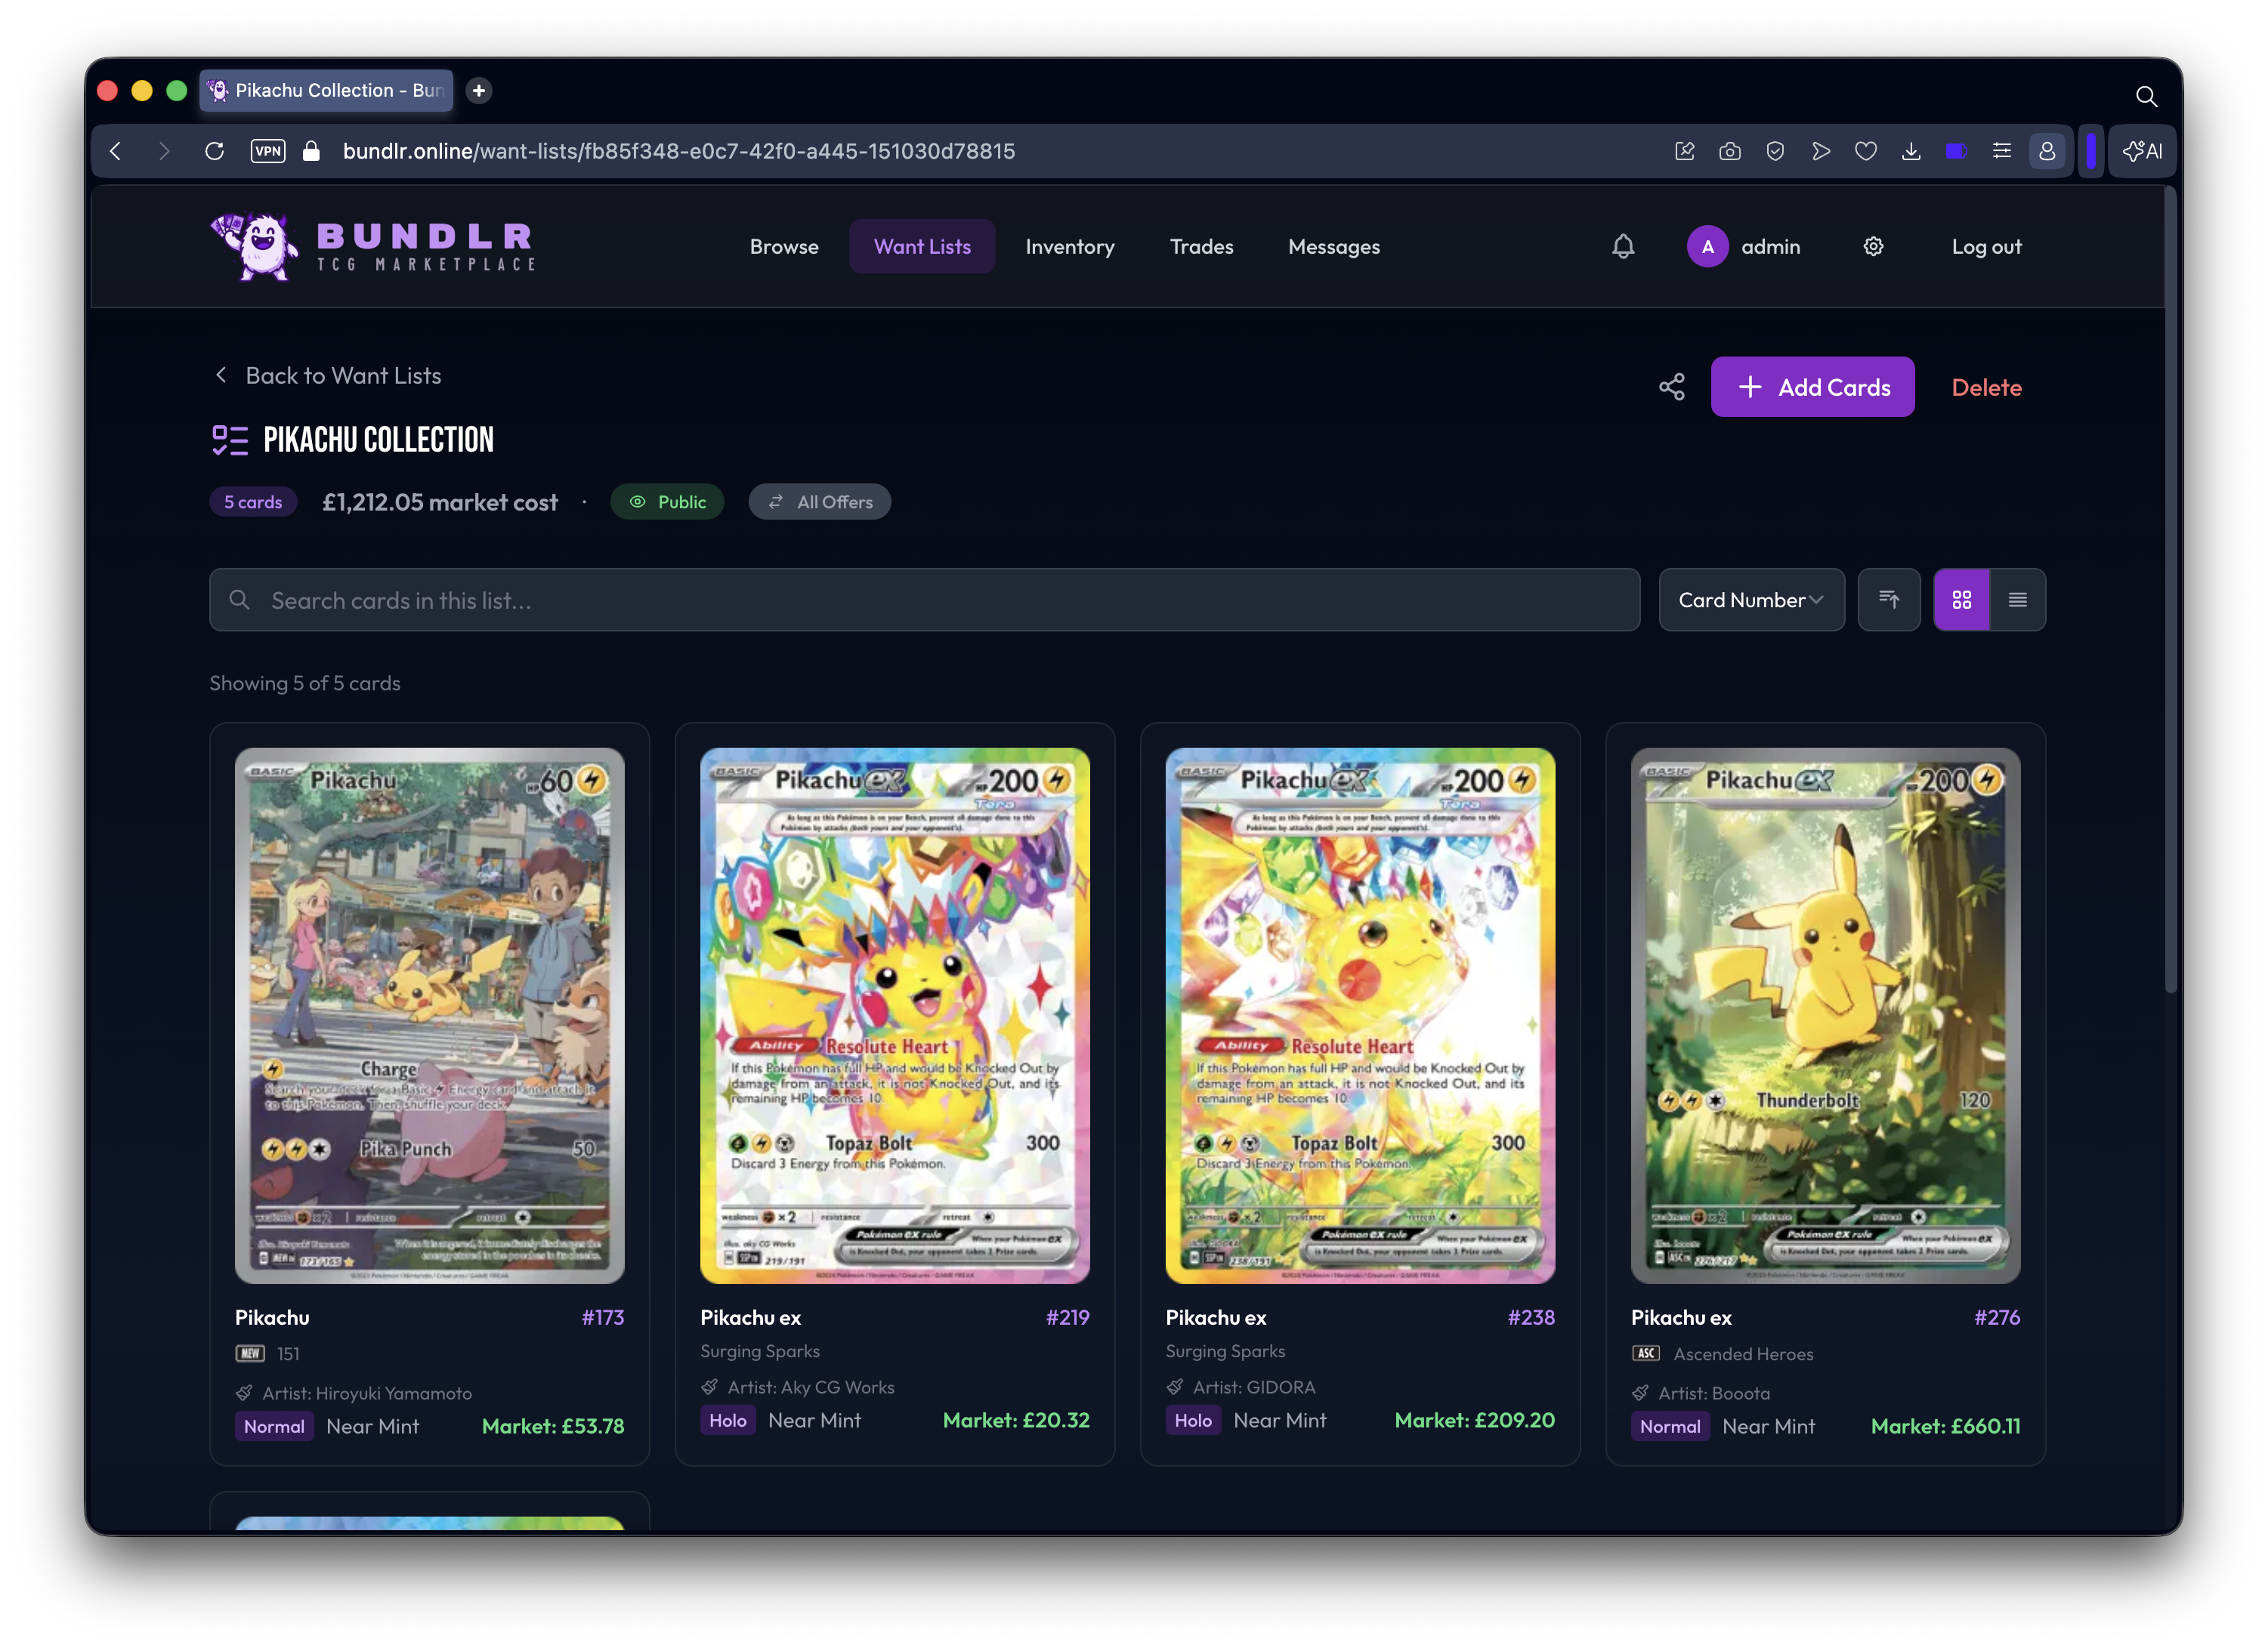Click Artist: Hiroyuki Yamamoto
Image resolution: width=2268 pixels, height=1648 pixels.
366,1393
